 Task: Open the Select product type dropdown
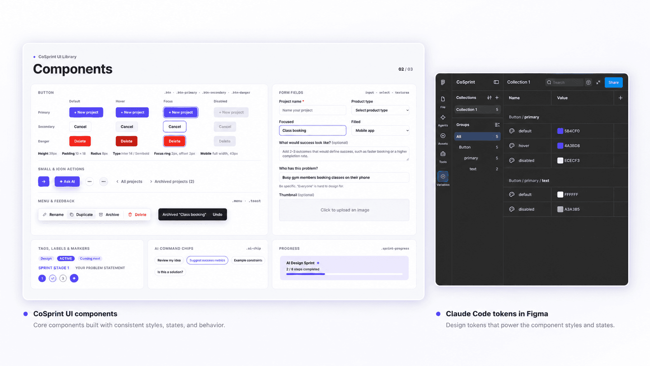380,110
